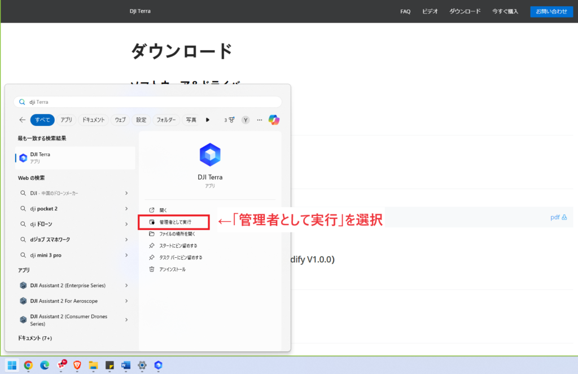Open DJI Assistant 2 (Enterprise Series) app

point(68,285)
